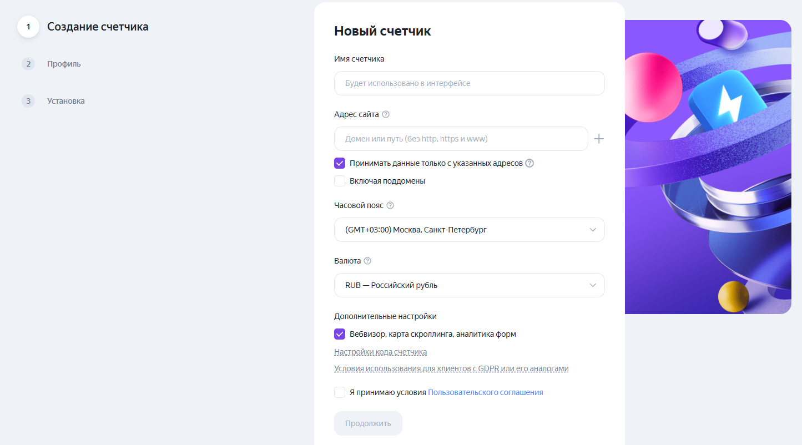Open the Пользовательского соглашения link

486,392
